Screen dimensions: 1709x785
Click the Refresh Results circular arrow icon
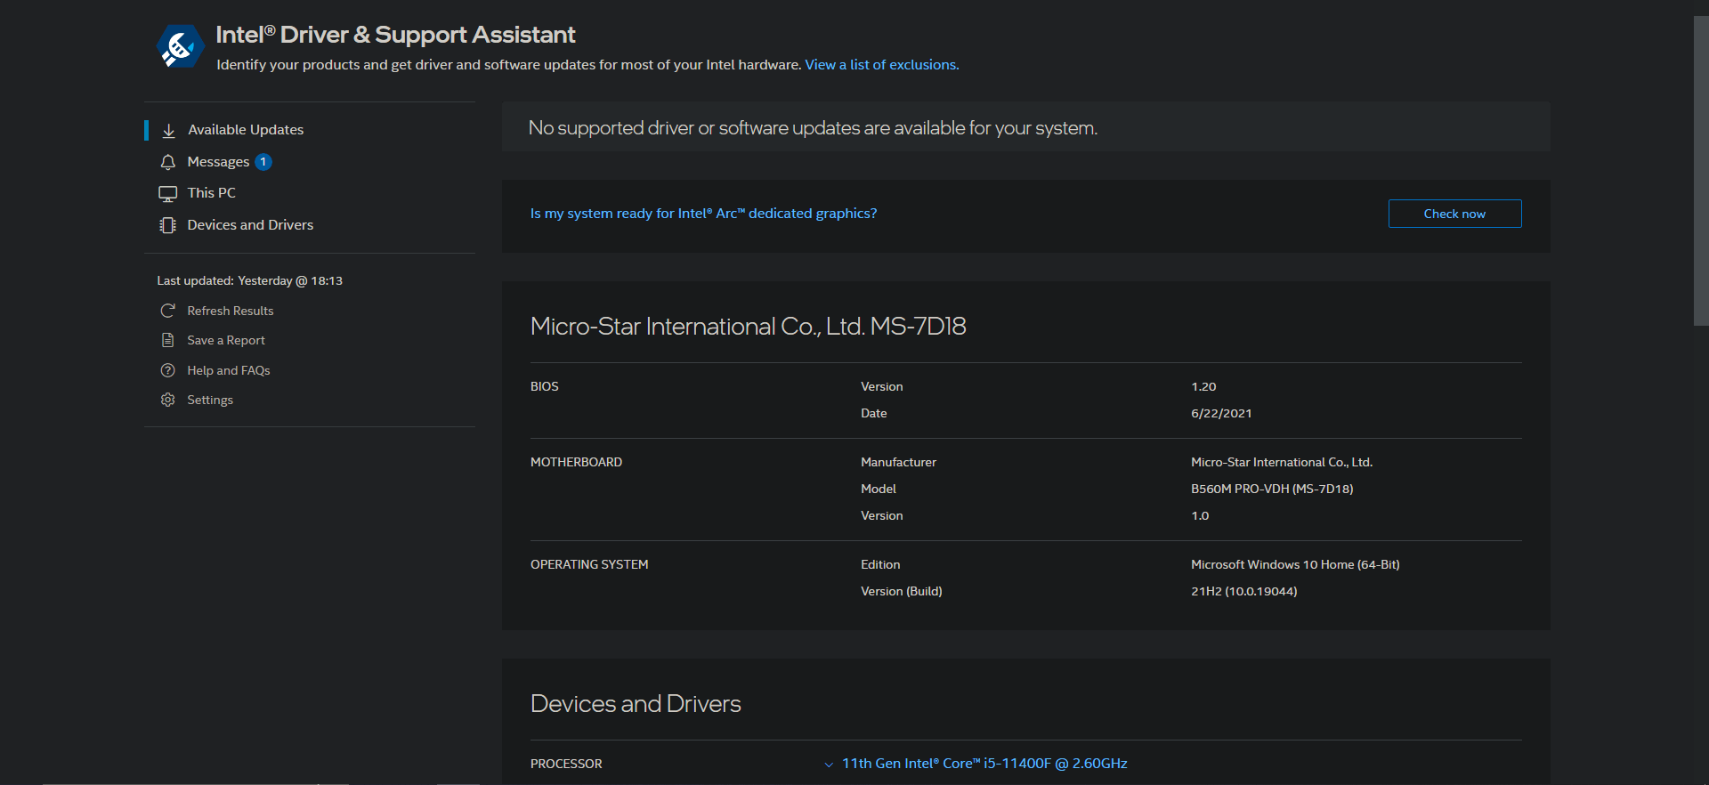[167, 311]
